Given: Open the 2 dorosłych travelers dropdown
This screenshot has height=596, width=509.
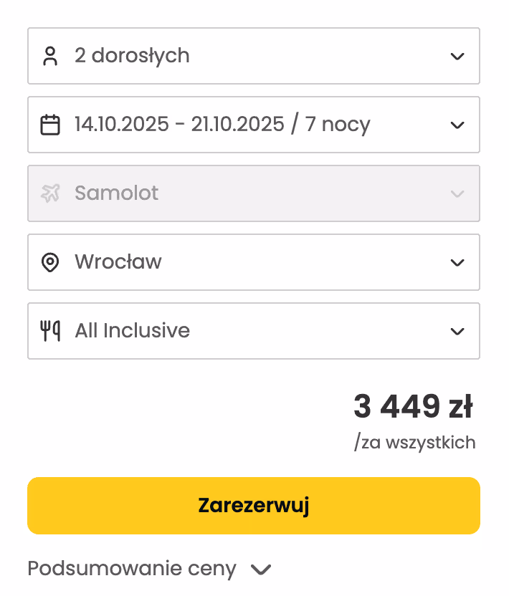Looking at the screenshot, I should tap(457, 56).
